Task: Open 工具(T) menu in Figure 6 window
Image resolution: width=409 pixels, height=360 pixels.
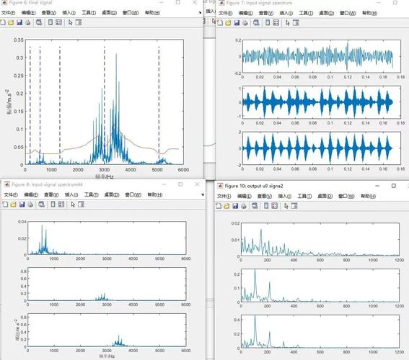Action: click(89, 13)
